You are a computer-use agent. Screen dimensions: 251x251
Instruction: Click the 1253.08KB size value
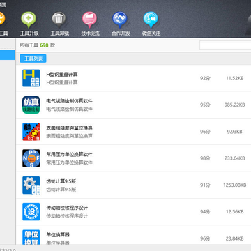tap(235, 185)
